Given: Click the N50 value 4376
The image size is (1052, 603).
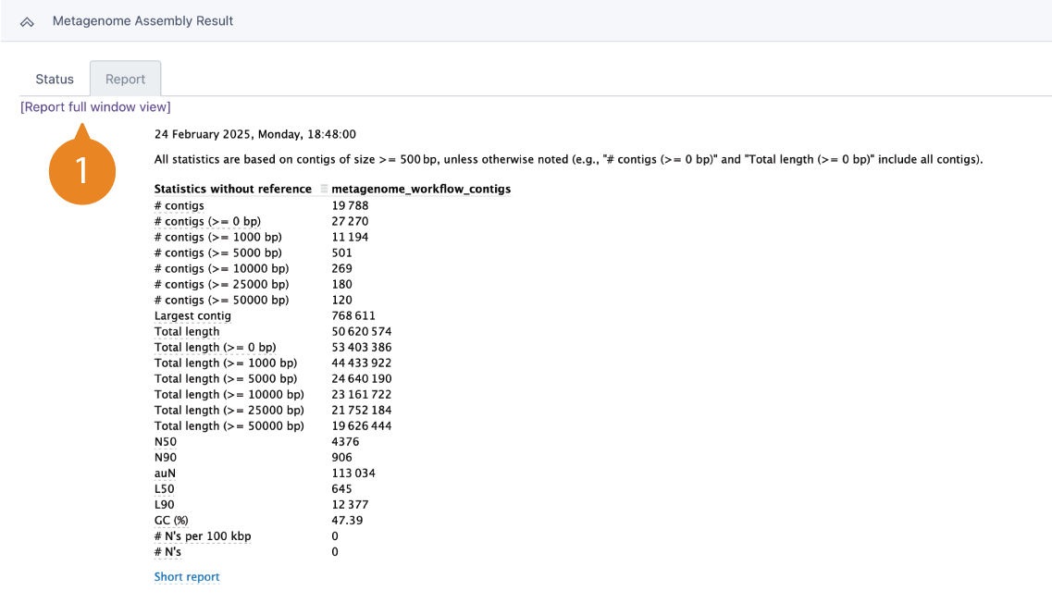Looking at the screenshot, I should point(345,442).
